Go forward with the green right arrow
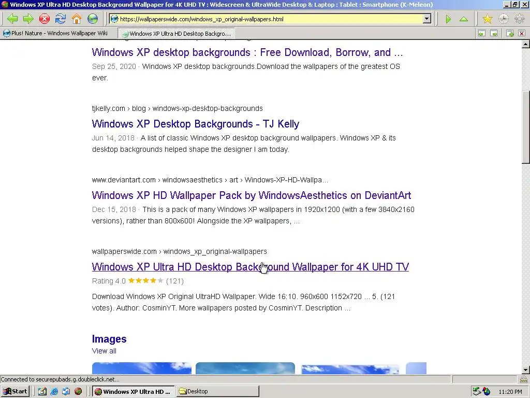Viewport: 530px width, 398px height. coord(28,19)
